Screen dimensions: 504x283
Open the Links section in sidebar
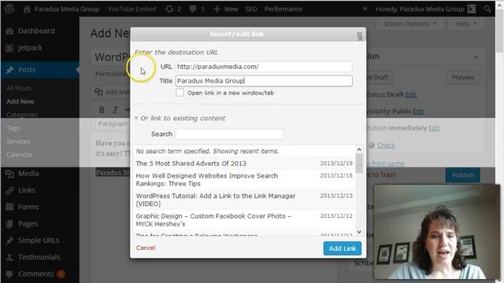pos(27,190)
